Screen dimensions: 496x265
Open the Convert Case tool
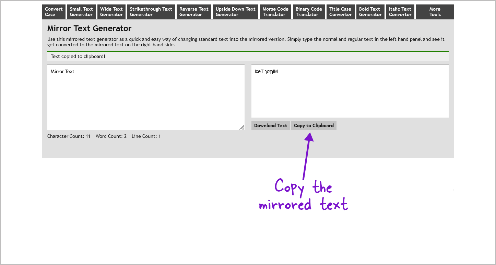pyautogui.click(x=53, y=12)
